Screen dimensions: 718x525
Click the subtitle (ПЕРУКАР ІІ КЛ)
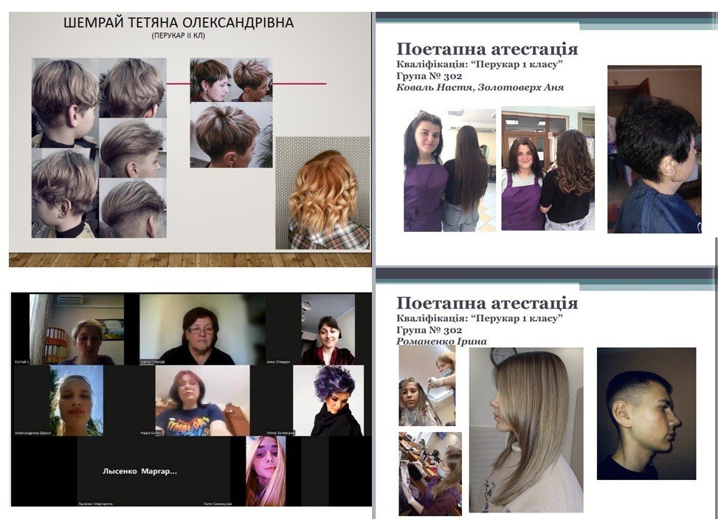pos(178,35)
